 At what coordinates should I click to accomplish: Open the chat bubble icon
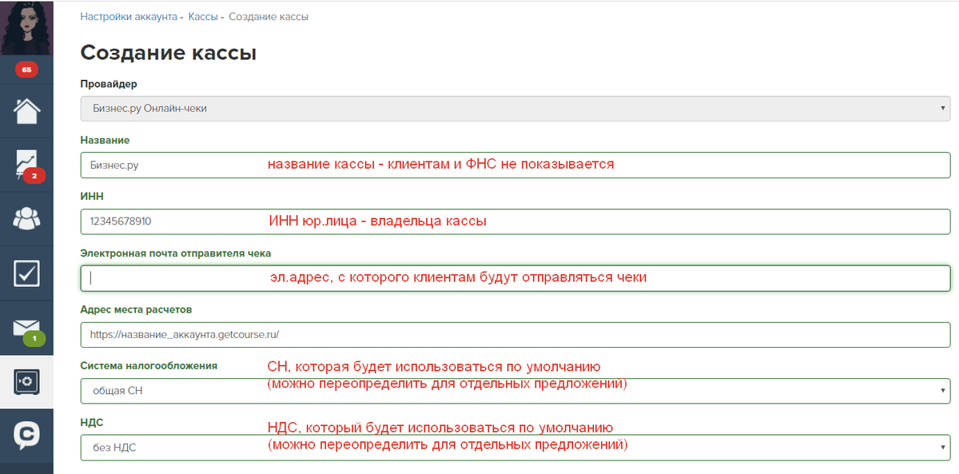click(26, 436)
